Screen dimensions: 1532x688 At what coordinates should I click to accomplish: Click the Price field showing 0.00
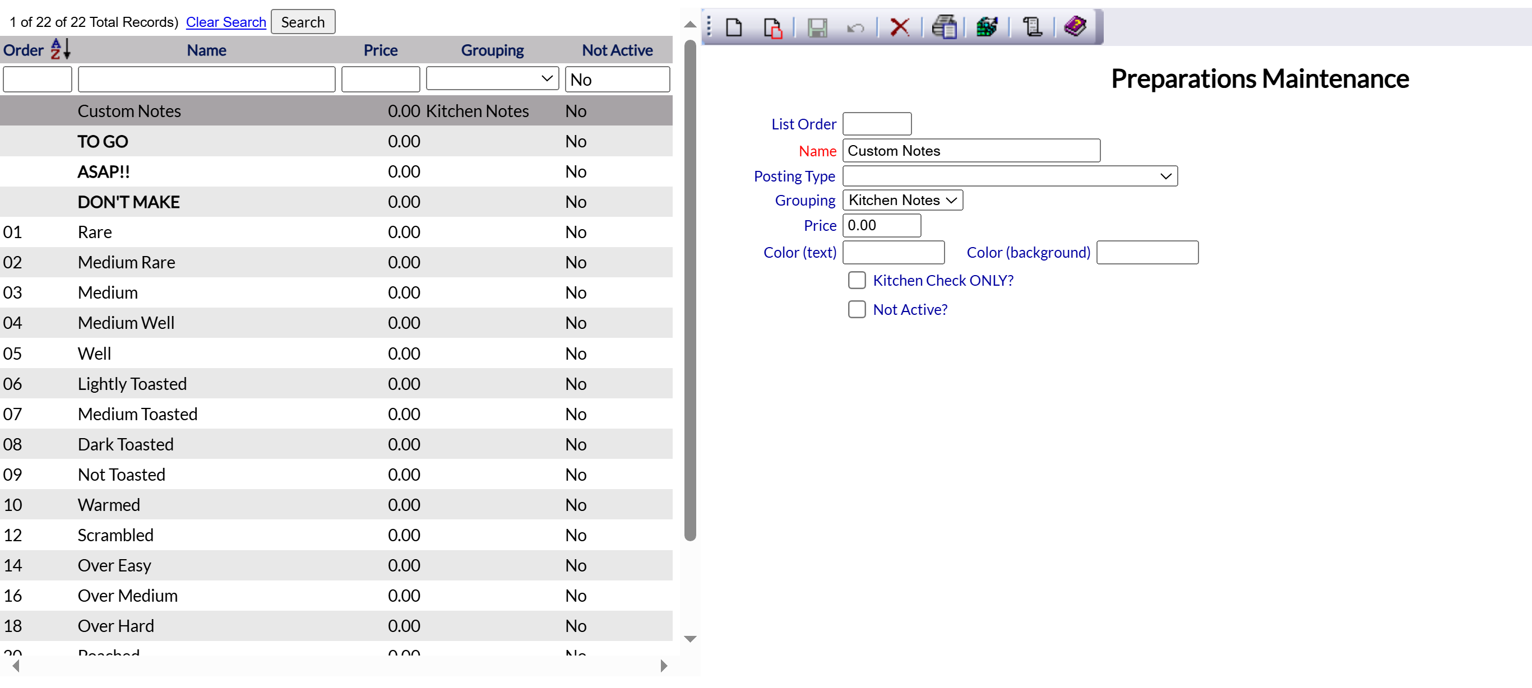coord(881,225)
